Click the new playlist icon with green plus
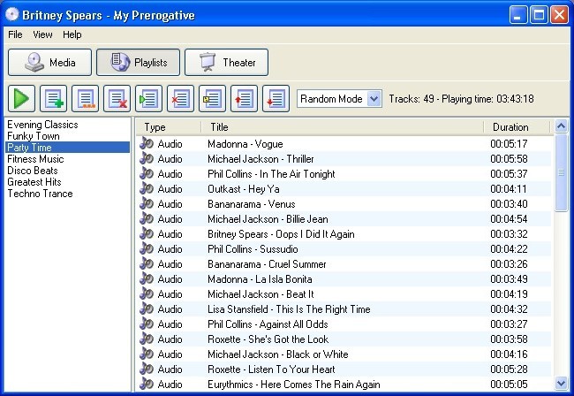Screen dimensions: 574x396 click(x=54, y=98)
